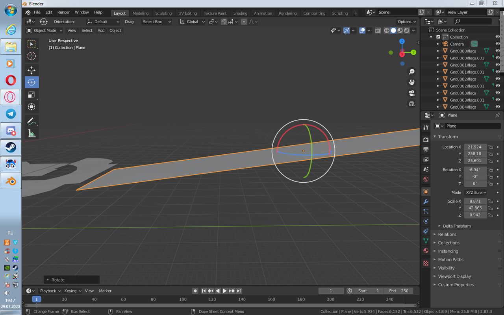This screenshot has height=315, width=504.
Task: Open the Global transform orientation dropdown
Action: (x=192, y=22)
